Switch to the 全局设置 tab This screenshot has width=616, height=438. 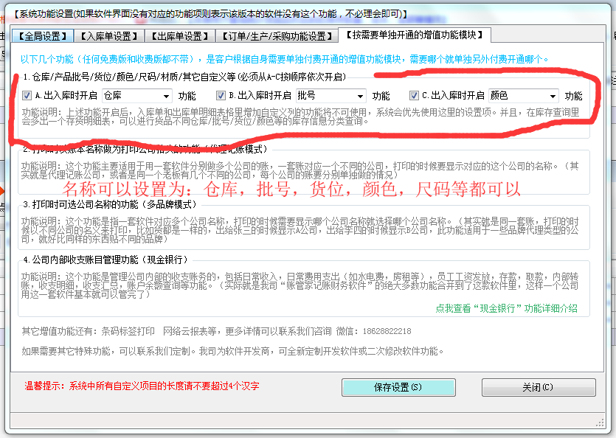pyautogui.click(x=42, y=36)
